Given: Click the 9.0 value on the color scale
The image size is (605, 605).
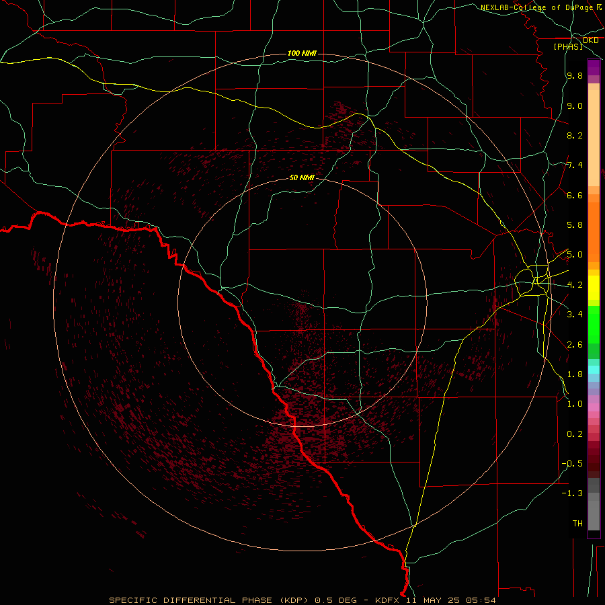Looking at the screenshot, I should [x=575, y=106].
